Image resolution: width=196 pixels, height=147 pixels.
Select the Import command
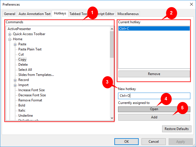tap(23, 85)
